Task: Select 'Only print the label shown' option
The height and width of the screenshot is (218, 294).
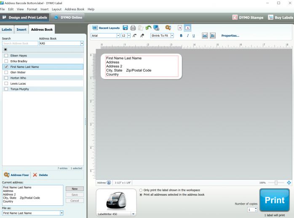Action: 141,190
